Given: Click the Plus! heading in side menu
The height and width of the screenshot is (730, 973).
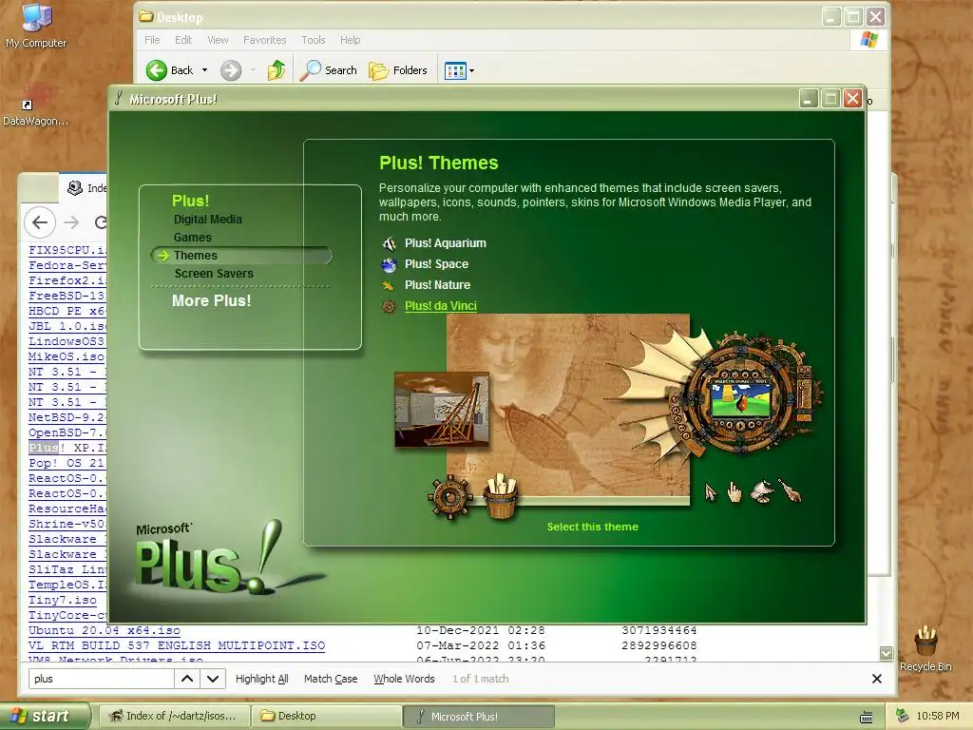Looking at the screenshot, I should [x=190, y=202].
